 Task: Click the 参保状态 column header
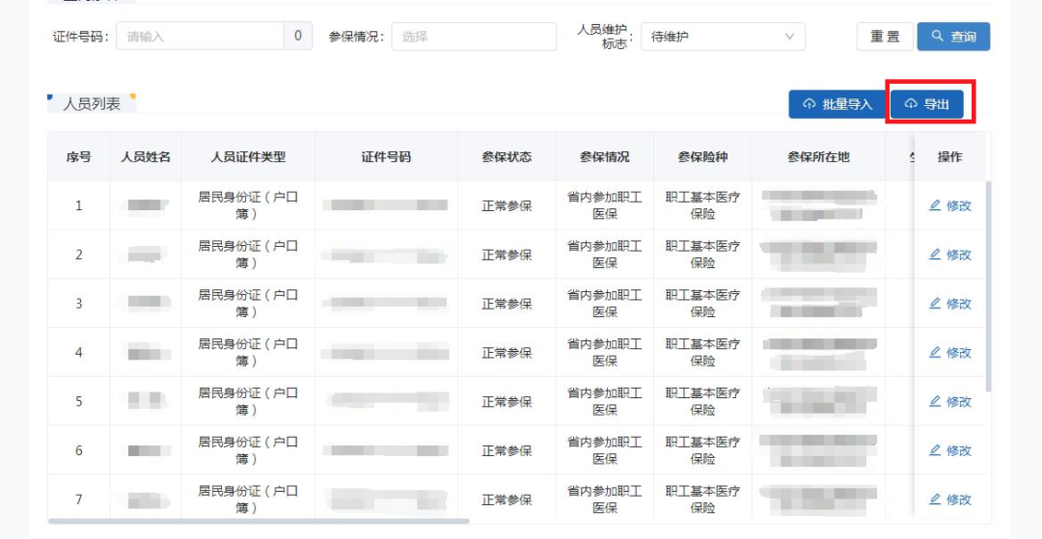[507, 157]
